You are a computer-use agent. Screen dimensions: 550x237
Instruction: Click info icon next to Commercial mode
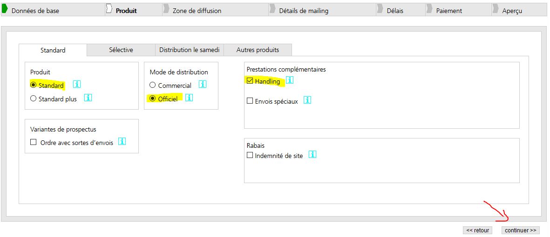pyautogui.click(x=202, y=85)
